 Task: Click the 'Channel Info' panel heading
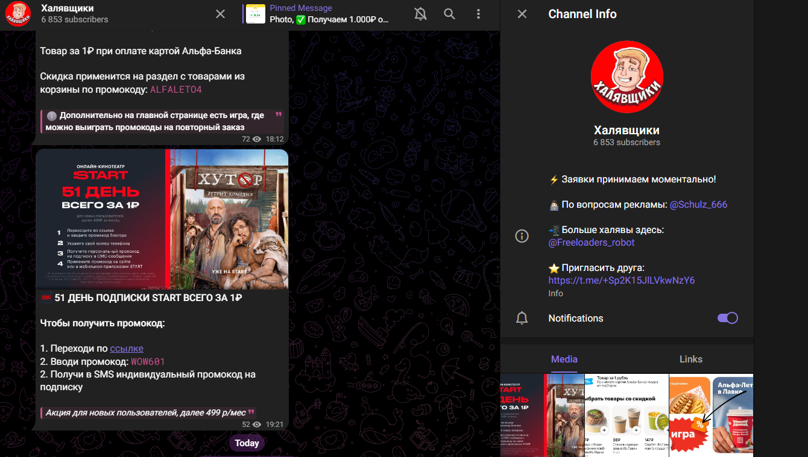[x=582, y=14]
